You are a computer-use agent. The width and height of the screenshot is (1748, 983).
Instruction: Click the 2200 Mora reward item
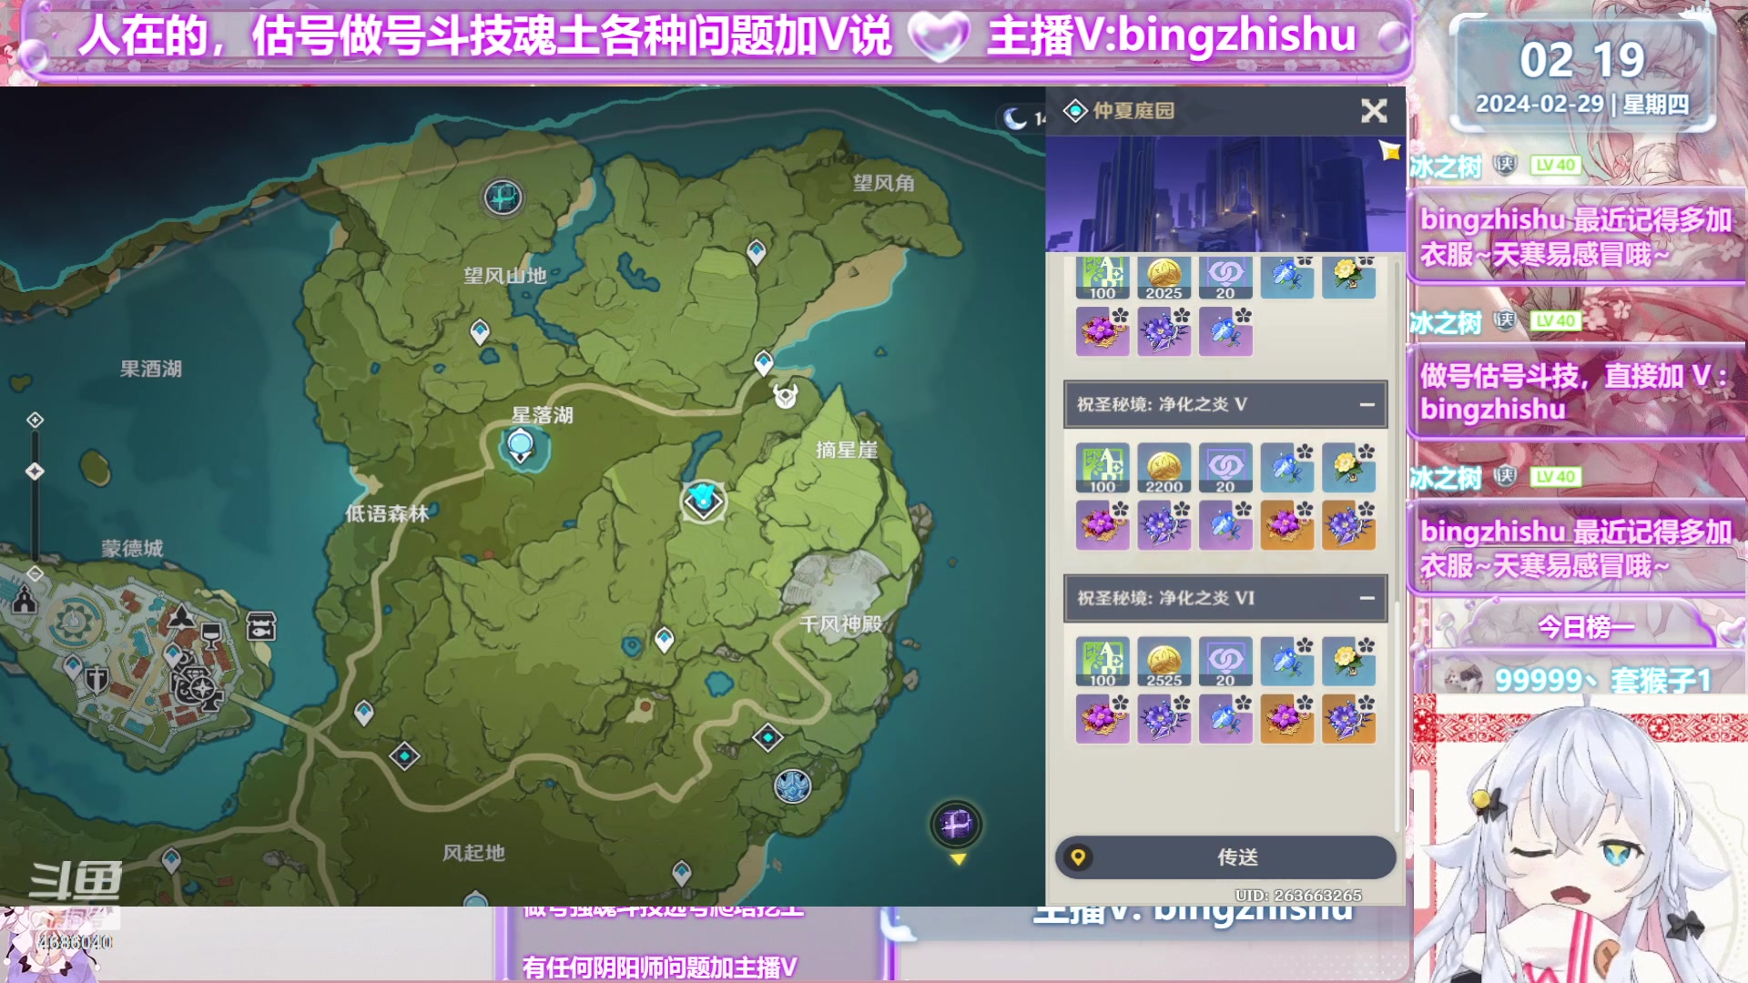coord(1164,469)
